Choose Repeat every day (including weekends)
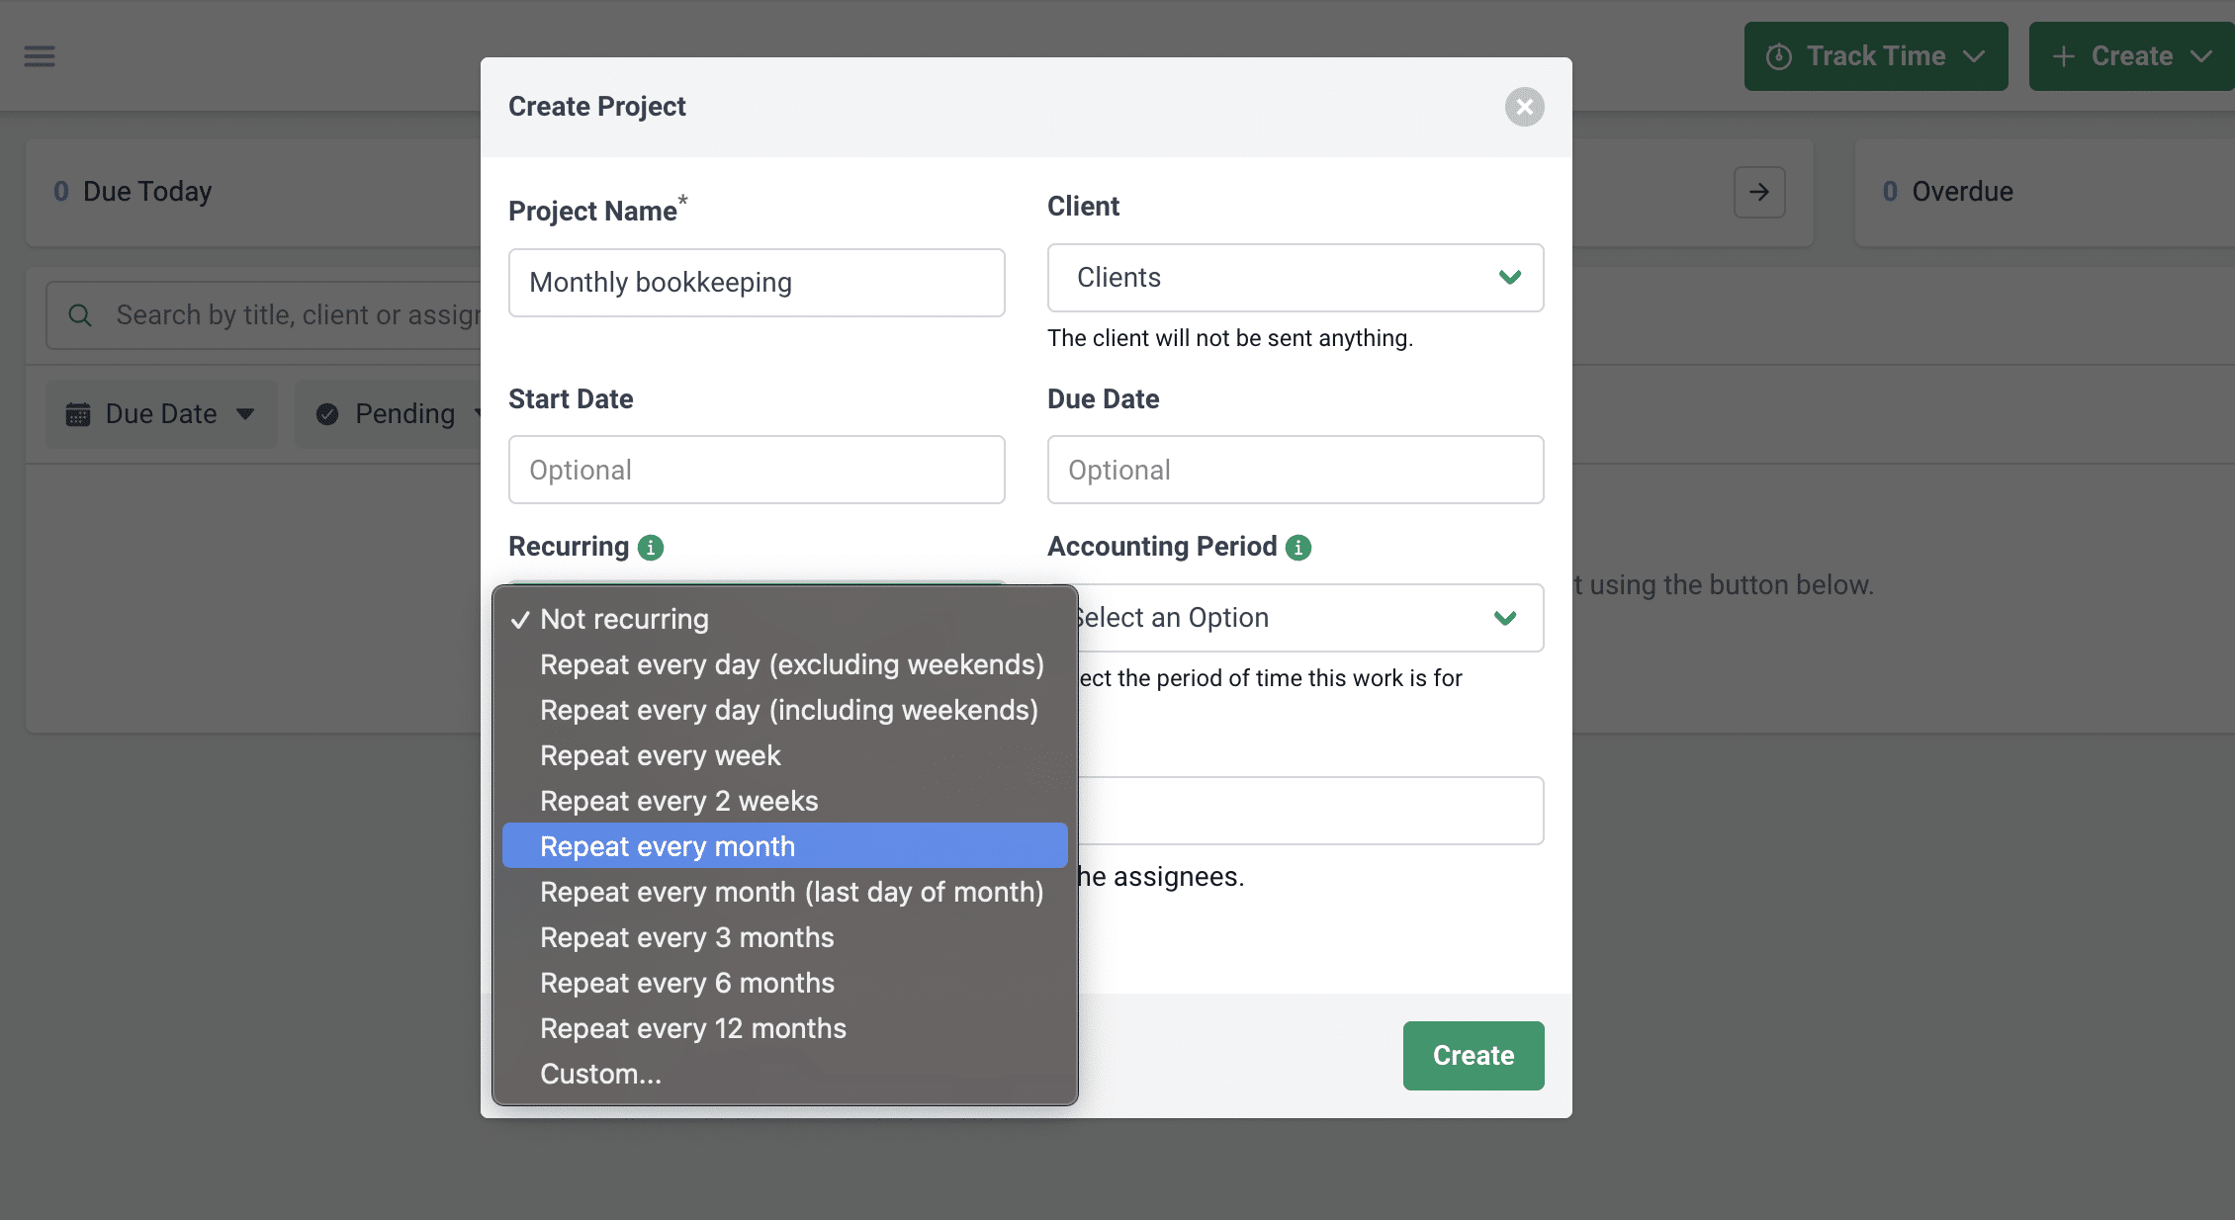 coord(785,710)
